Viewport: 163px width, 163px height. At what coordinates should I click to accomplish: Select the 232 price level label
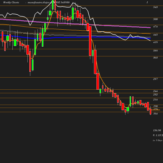click(x=155, y=95)
